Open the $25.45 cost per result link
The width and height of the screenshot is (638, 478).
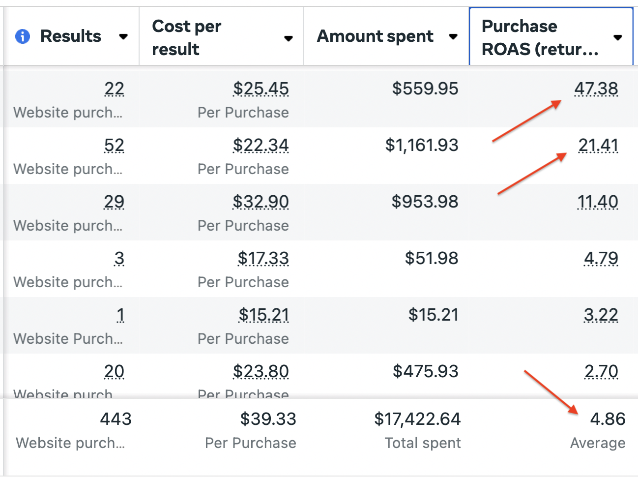tap(261, 89)
